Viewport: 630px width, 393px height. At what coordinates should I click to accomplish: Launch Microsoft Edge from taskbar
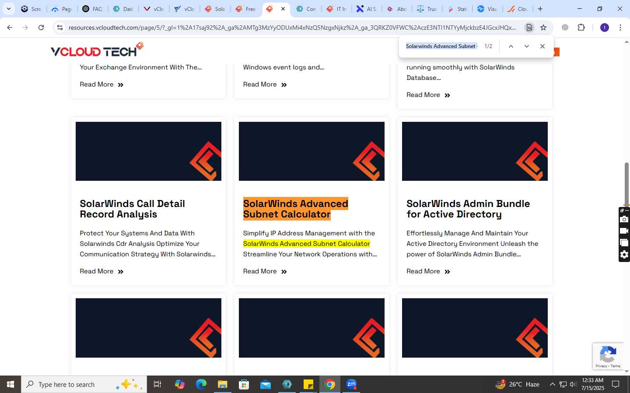(x=201, y=384)
